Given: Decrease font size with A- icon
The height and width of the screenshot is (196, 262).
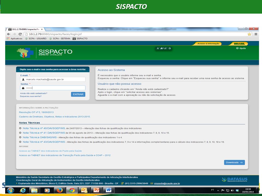Looking at the screenshot, I should point(158,48).
